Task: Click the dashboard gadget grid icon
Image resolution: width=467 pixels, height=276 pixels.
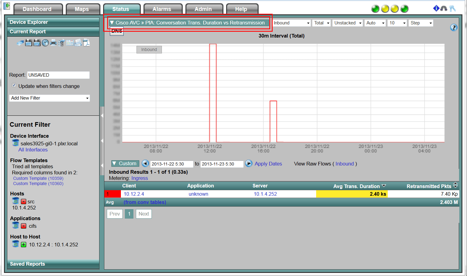Action: coord(70,43)
